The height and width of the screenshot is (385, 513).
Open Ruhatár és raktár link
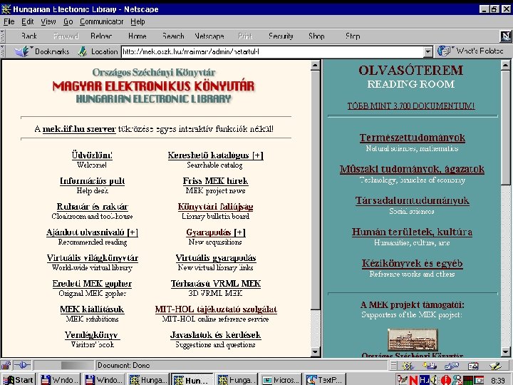click(92, 207)
